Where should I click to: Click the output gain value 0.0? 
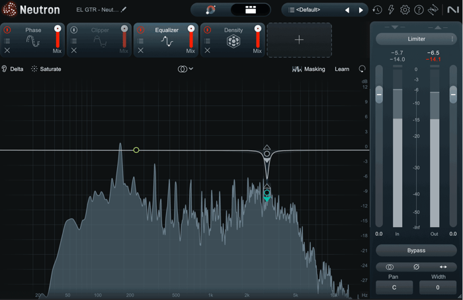point(453,234)
